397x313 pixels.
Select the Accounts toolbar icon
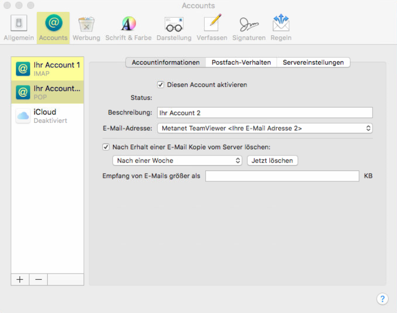click(x=53, y=28)
